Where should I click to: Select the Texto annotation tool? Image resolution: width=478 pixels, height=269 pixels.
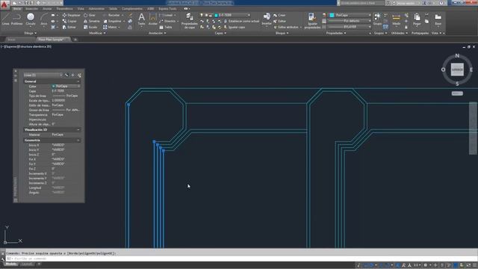(x=141, y=19)
